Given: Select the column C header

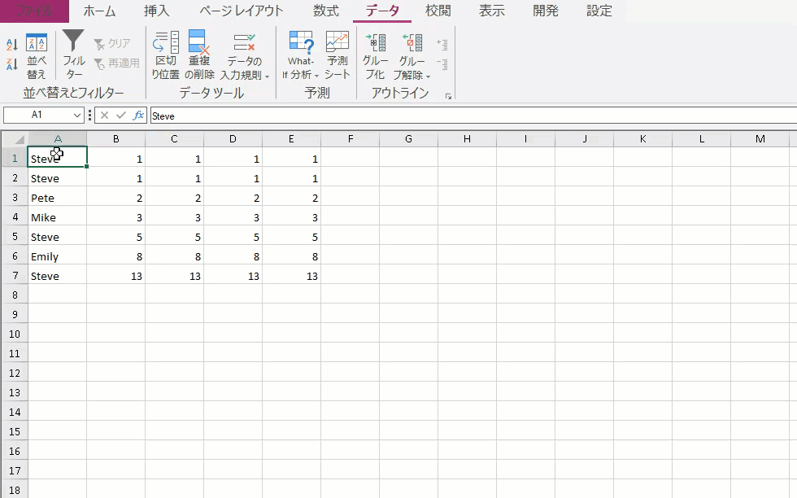Looking at the screenshot, I should (174, 139).
